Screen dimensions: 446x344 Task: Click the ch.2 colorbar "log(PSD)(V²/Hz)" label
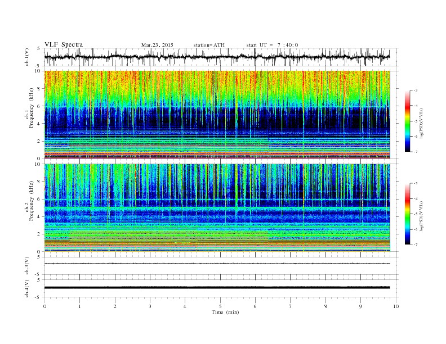pos(422,216)
